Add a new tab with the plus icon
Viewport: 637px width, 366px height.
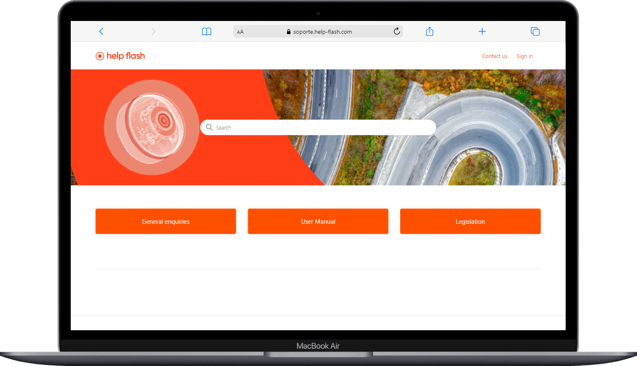pos(482,31)
